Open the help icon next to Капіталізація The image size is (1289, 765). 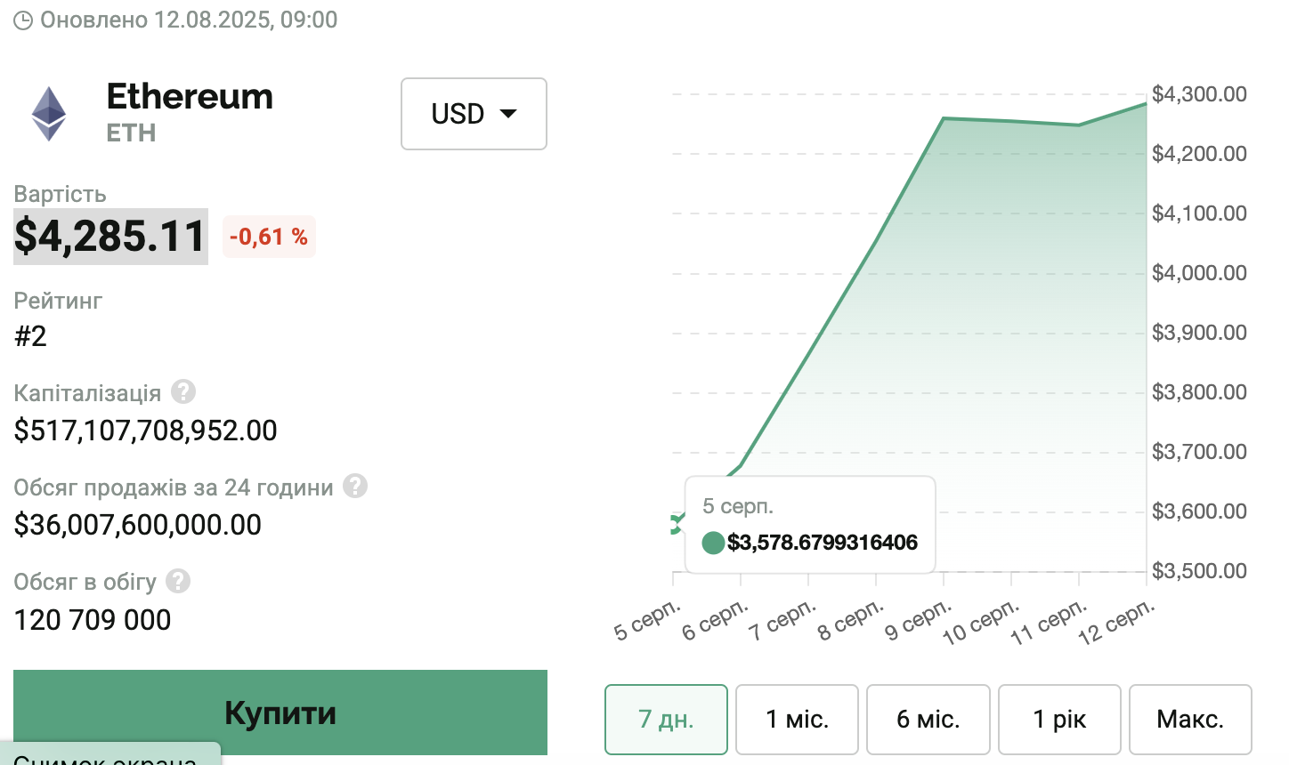pos(182,391)
